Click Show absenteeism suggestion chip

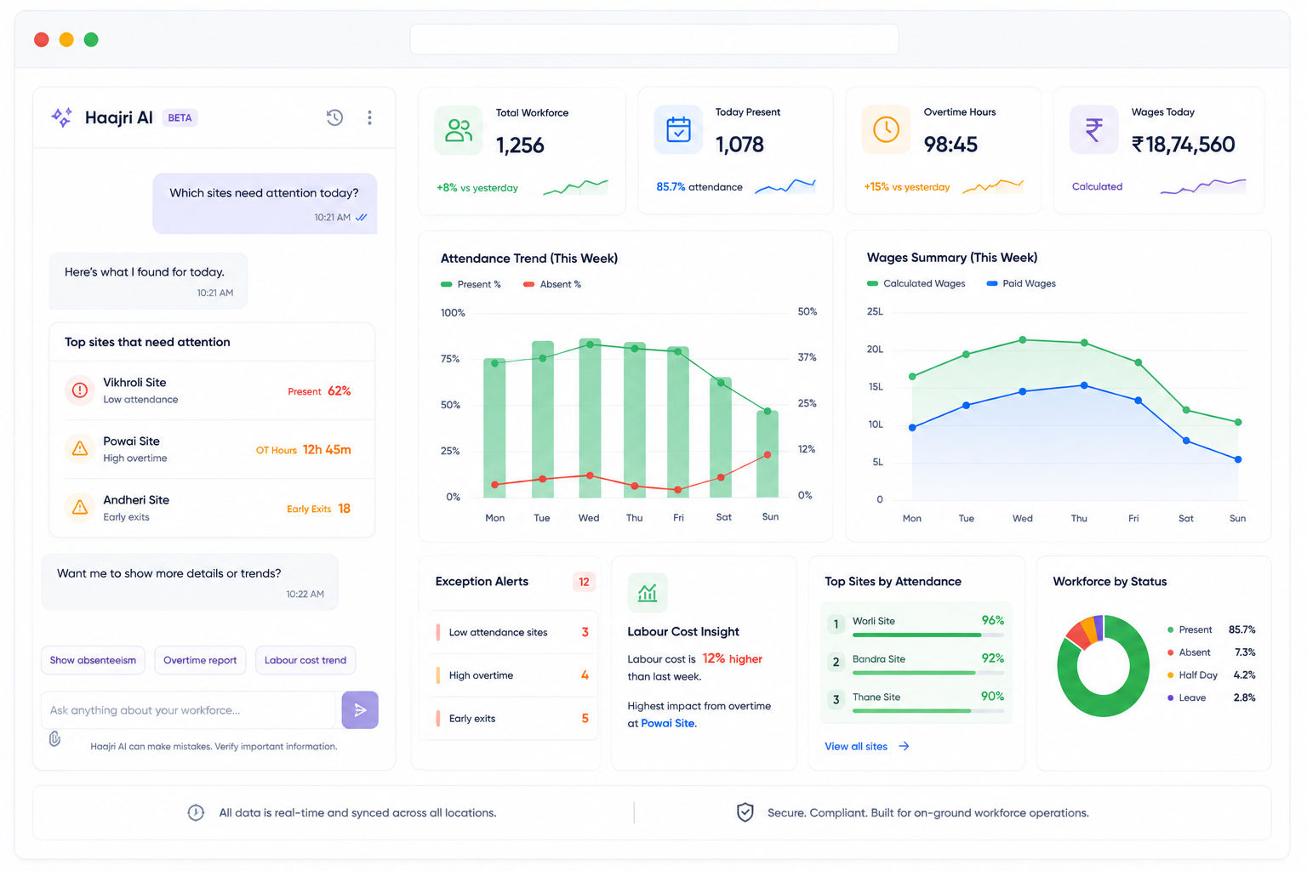pyautogui.click(x=93, y=660)
